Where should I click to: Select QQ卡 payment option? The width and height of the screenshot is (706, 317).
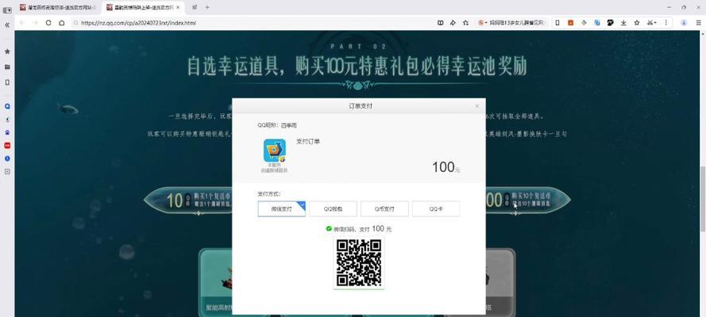pos(436,208)
